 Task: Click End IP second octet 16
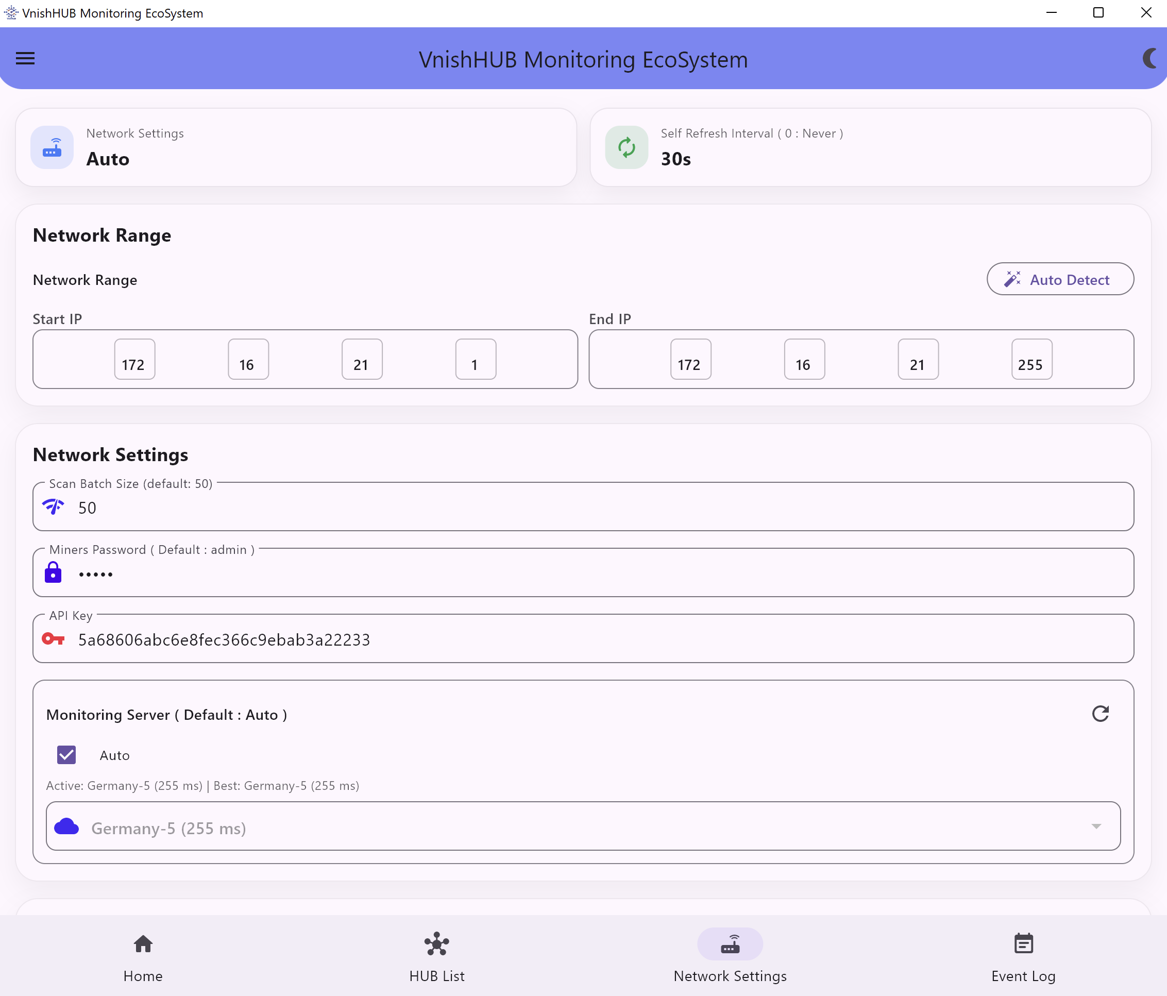[x=804, y=360]
